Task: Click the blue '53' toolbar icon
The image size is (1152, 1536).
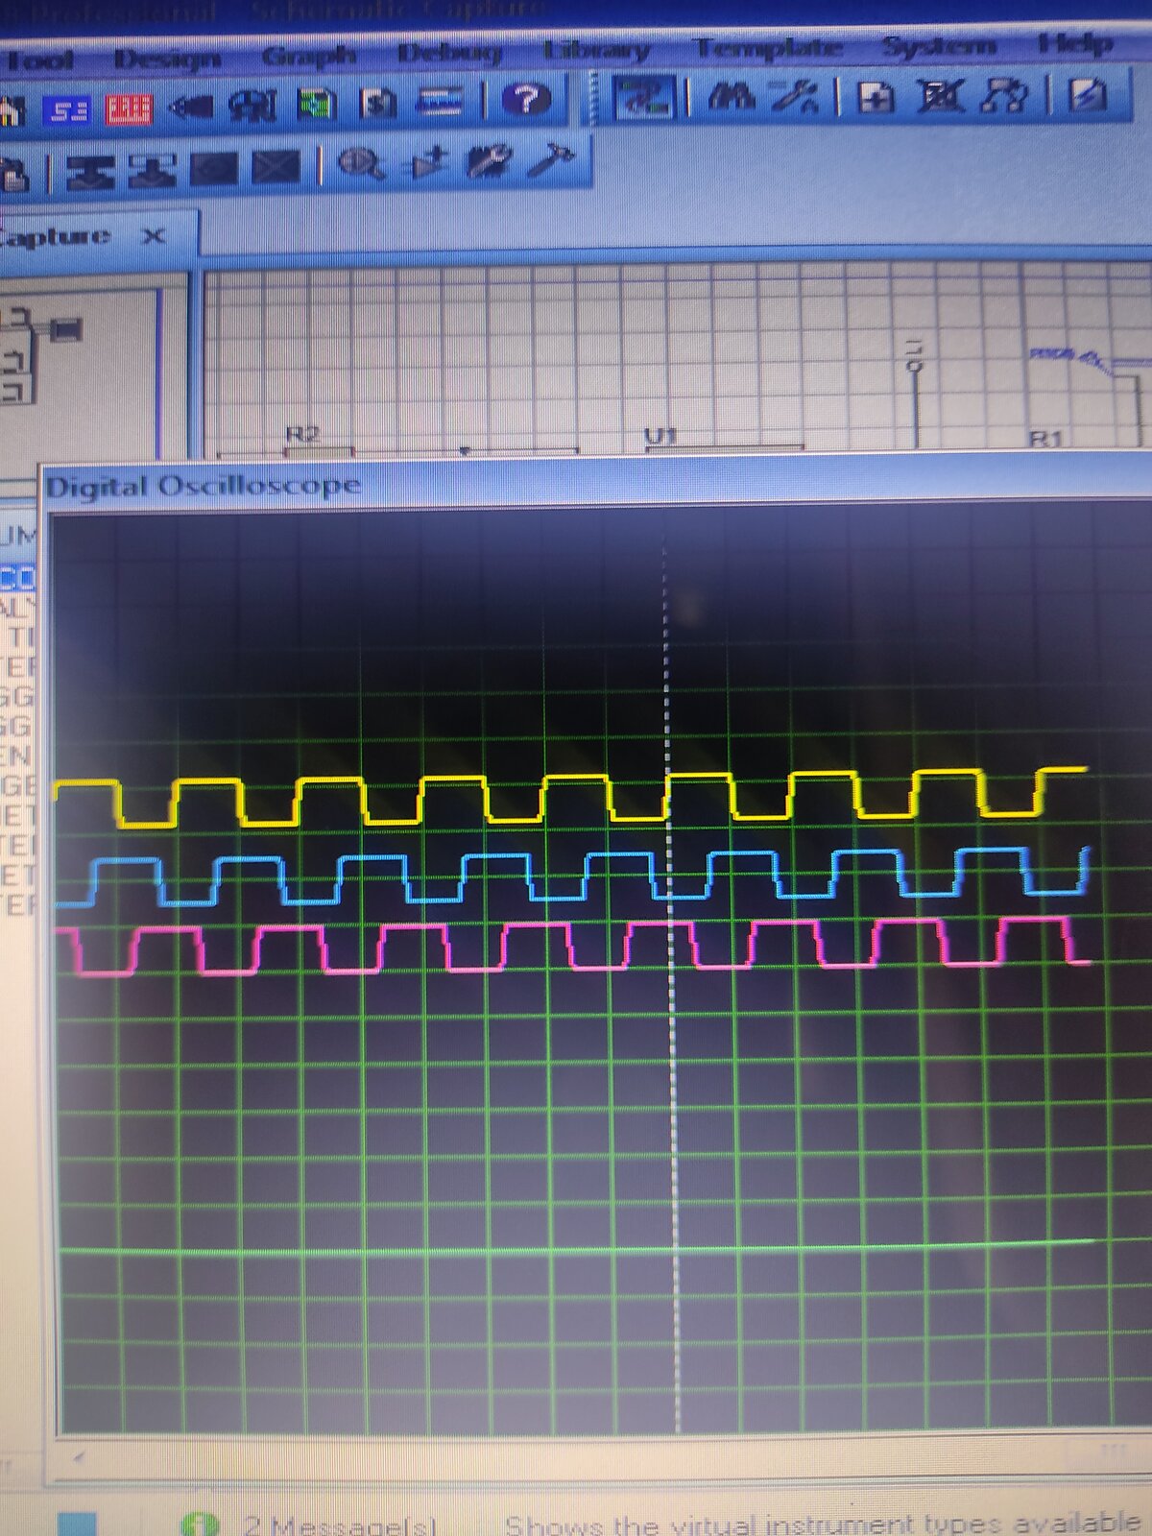Action: pyautogui.click(x=67, y=111)
